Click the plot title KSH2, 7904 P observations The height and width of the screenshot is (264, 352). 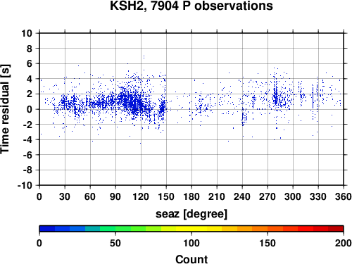coord(191,6)
